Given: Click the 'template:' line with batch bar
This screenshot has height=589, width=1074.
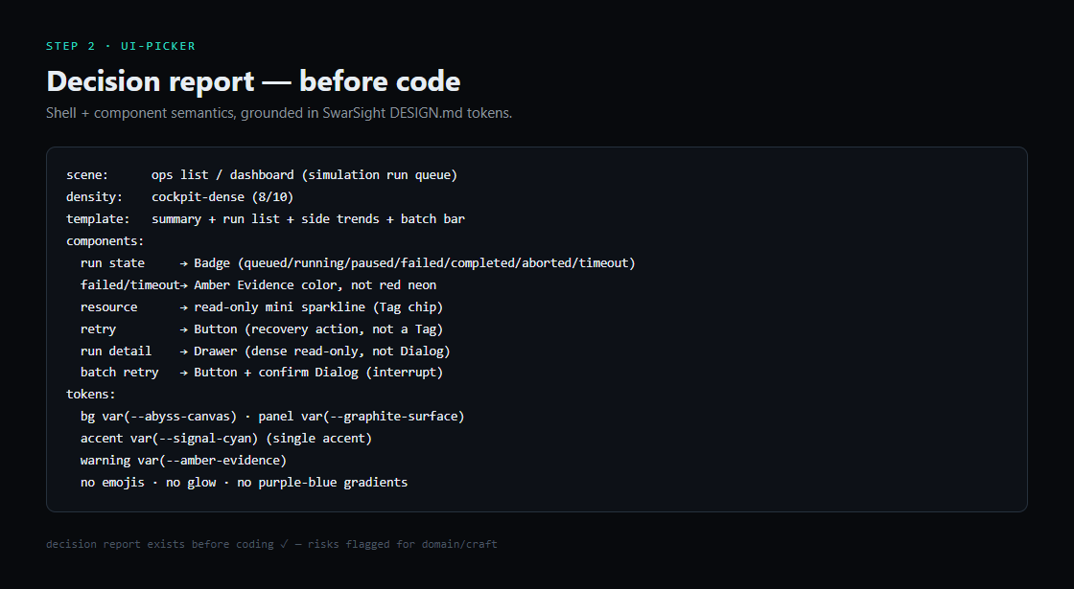Looking at the screenshot, I should [266, 219].
